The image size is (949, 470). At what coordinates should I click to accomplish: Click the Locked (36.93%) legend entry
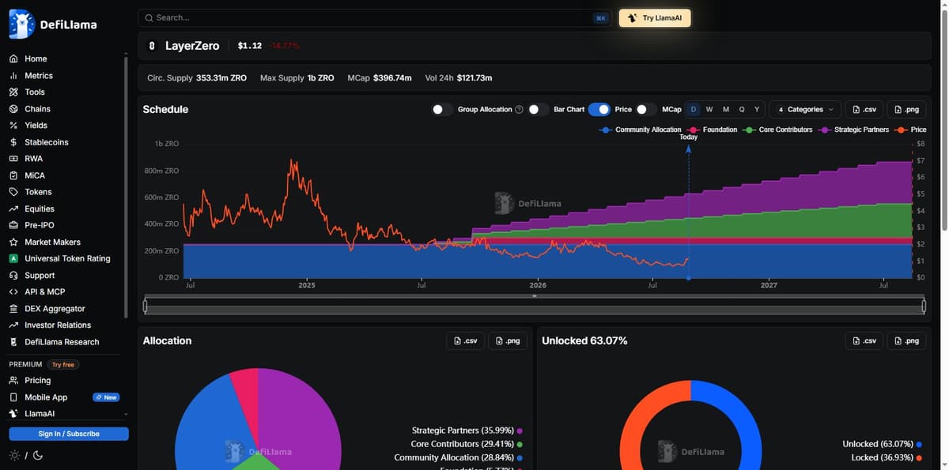(888, 457)
